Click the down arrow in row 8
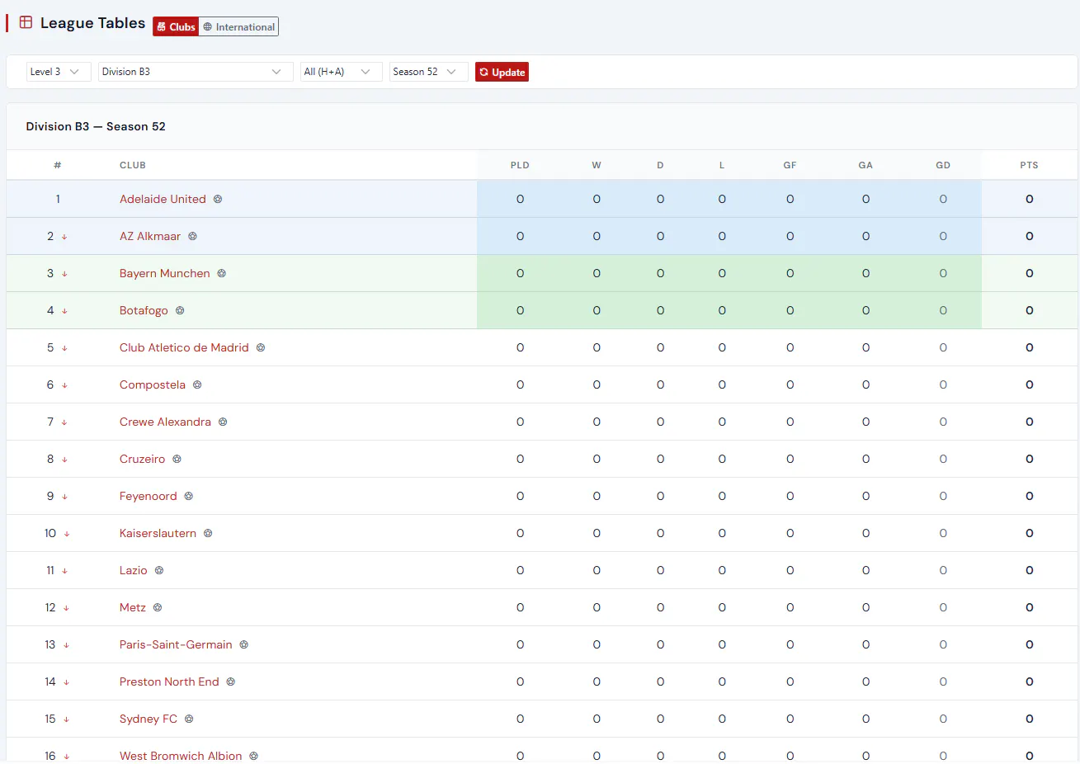The image size is (1080, 764). point(64,460)
